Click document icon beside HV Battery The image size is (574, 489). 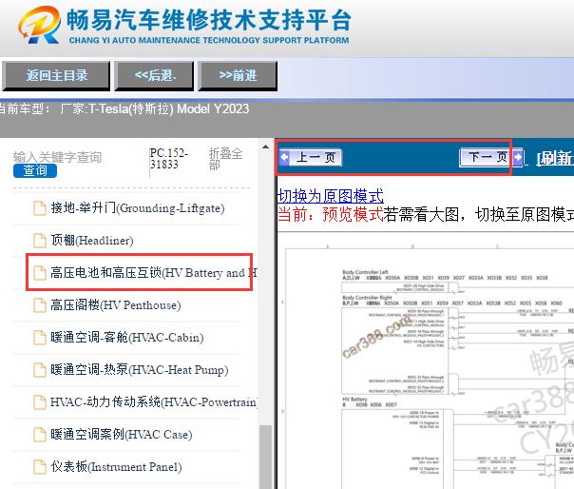(40, 273)
